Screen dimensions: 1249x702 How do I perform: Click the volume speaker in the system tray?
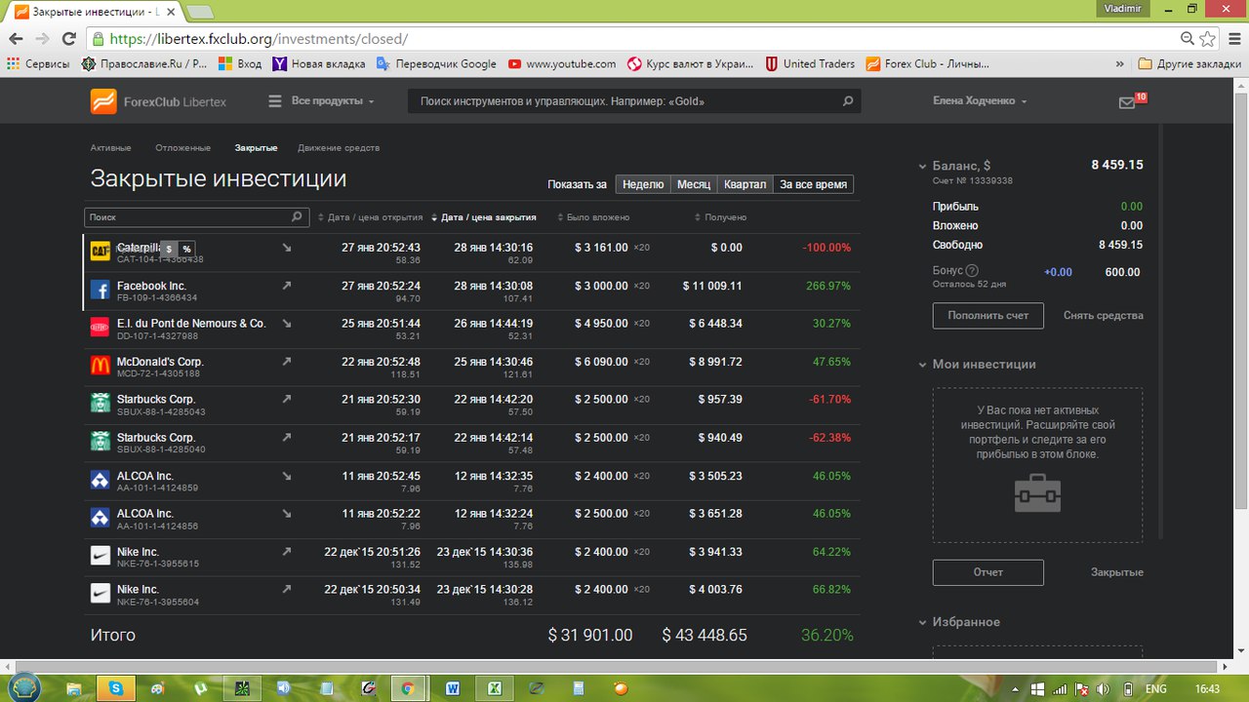(x=1106, y=689)
